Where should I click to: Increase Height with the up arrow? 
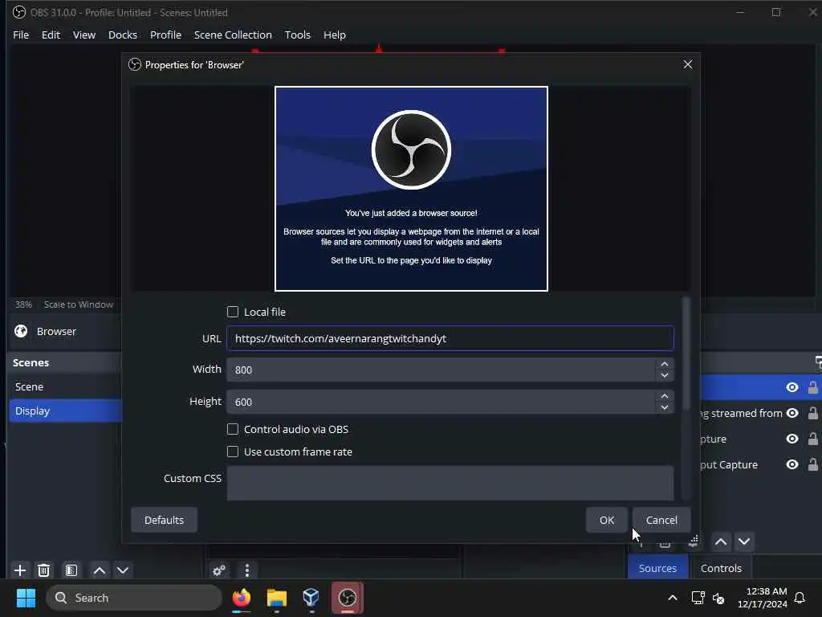pyautogui.click(x=664, y=396)
